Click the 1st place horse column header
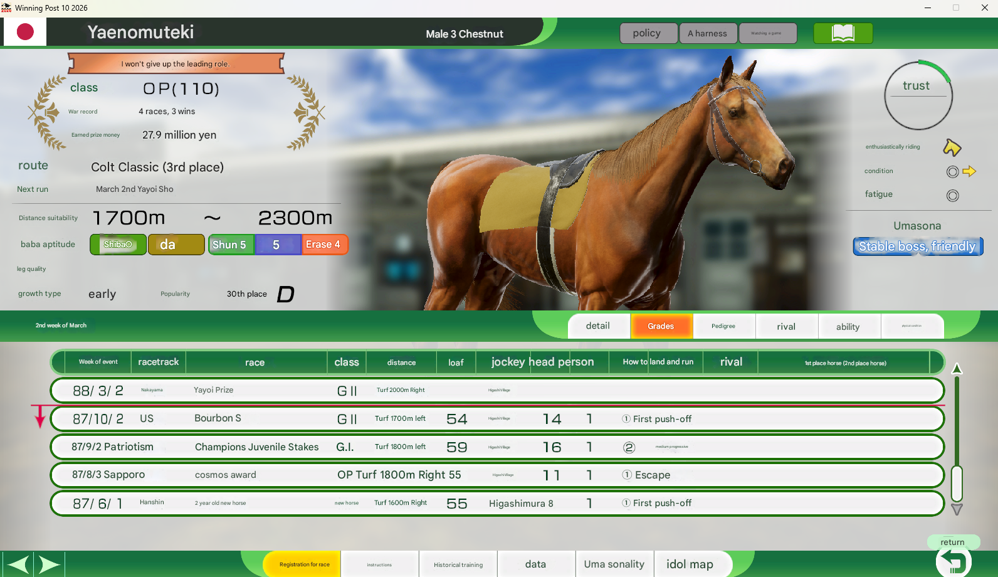The height and width of the screenshot is (577, 998). pyautogui.click(x=844, y=363)
